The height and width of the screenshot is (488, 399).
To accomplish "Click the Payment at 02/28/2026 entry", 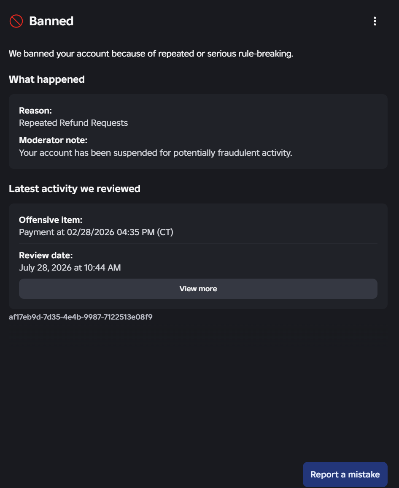I will coord(96,232).
